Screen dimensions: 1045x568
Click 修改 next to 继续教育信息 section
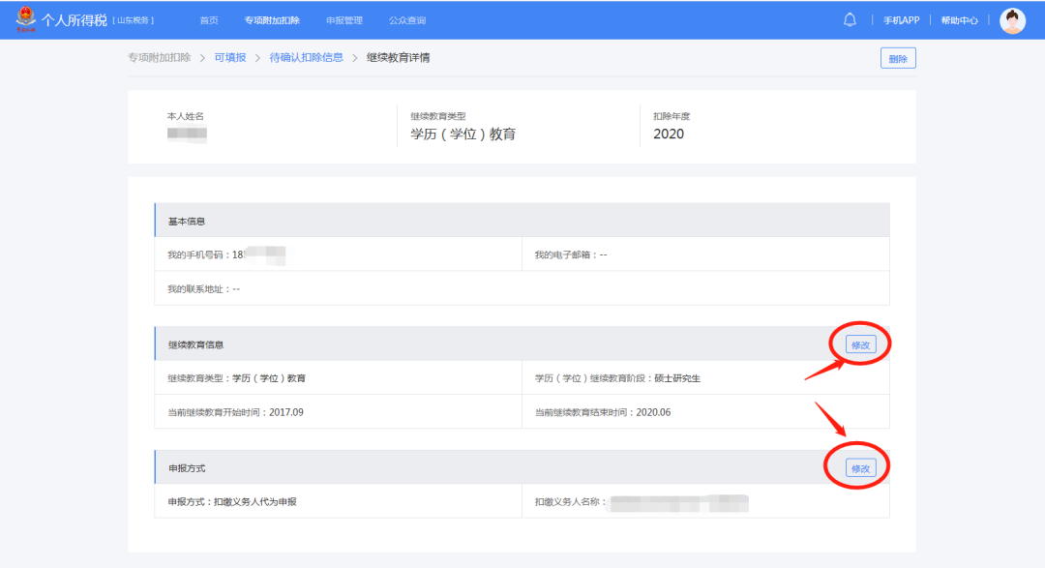click(860, 344)
